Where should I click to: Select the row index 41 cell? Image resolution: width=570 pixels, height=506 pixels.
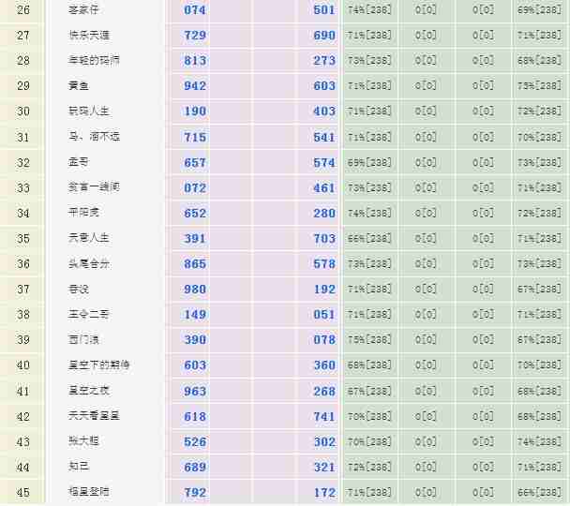[23, 391]
